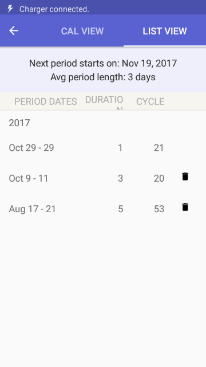Tap the Avg period length text

click(103, 77)
